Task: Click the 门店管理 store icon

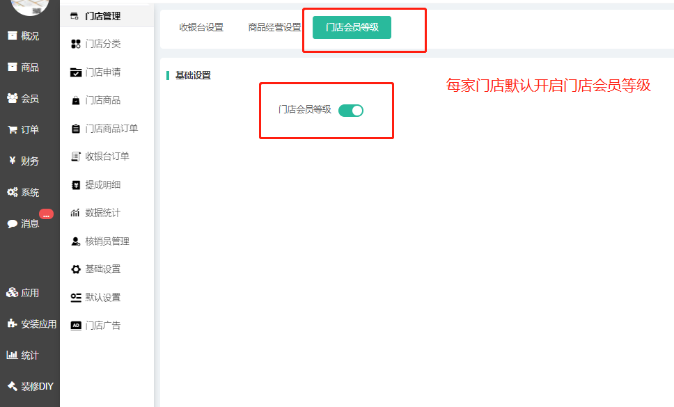Action: (x=75, y=16)
